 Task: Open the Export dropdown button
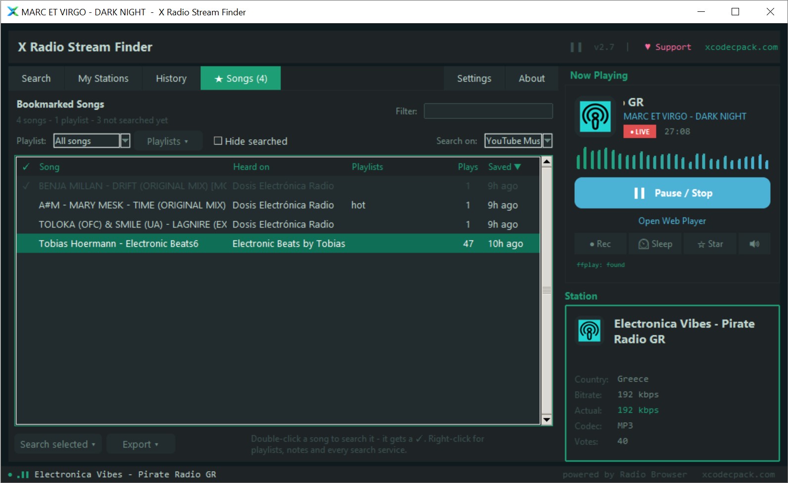coord(140,444)
